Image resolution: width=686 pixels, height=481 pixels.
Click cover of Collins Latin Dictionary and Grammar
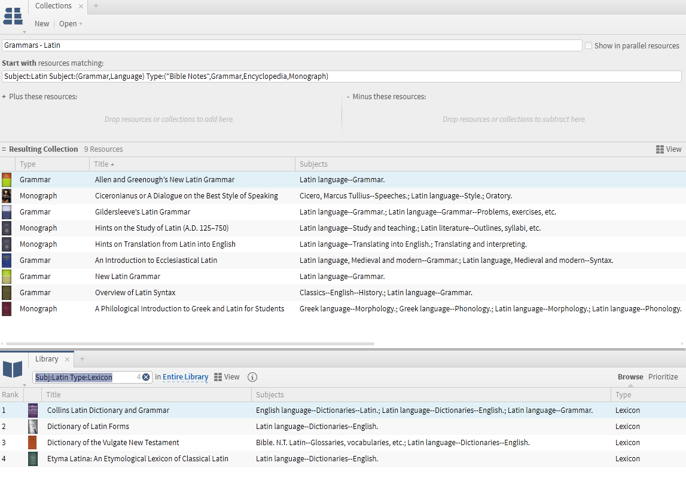pyautogui.click(x=33, y=410)
